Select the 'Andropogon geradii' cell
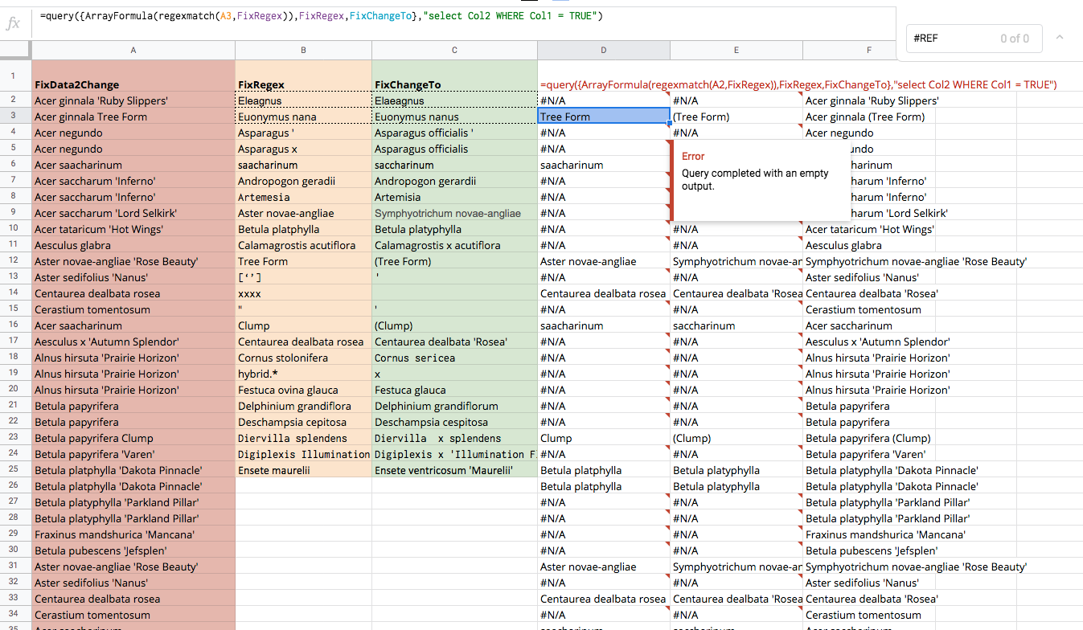Image resolution: width=1083 pixels, height=630 pixels. pos(303,181)
